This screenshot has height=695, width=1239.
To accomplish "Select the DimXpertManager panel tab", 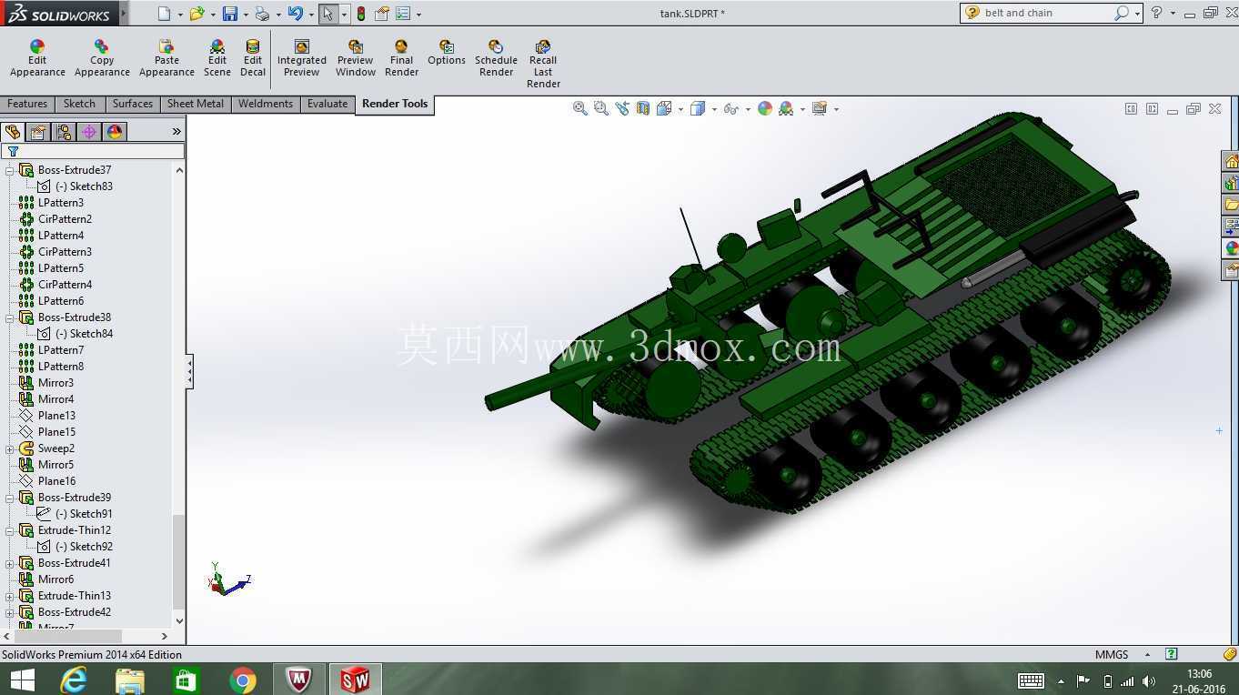I will [89, 132].
